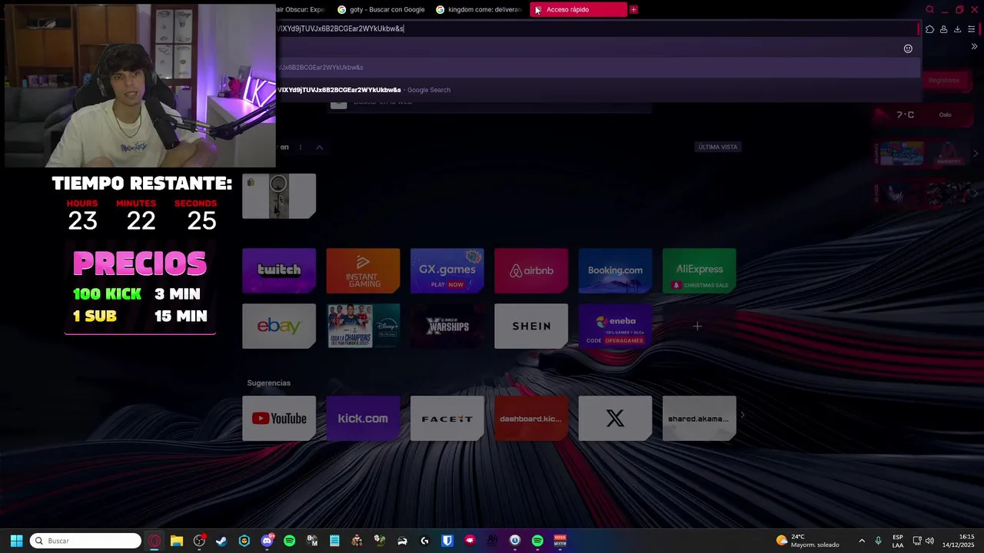Open the Disney+ Champions speed dial tile

363,326
